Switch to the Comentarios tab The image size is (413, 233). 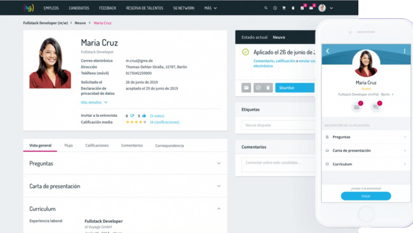point(132,145)
